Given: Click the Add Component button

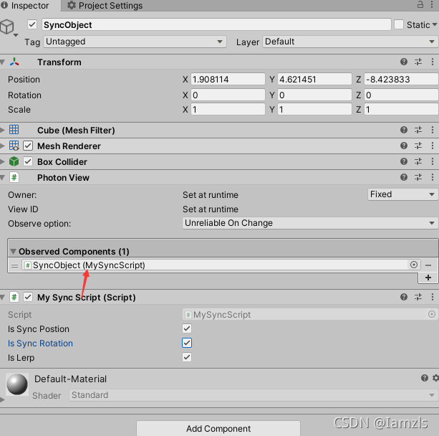Looking at the screenshot, I should [218, 428].
